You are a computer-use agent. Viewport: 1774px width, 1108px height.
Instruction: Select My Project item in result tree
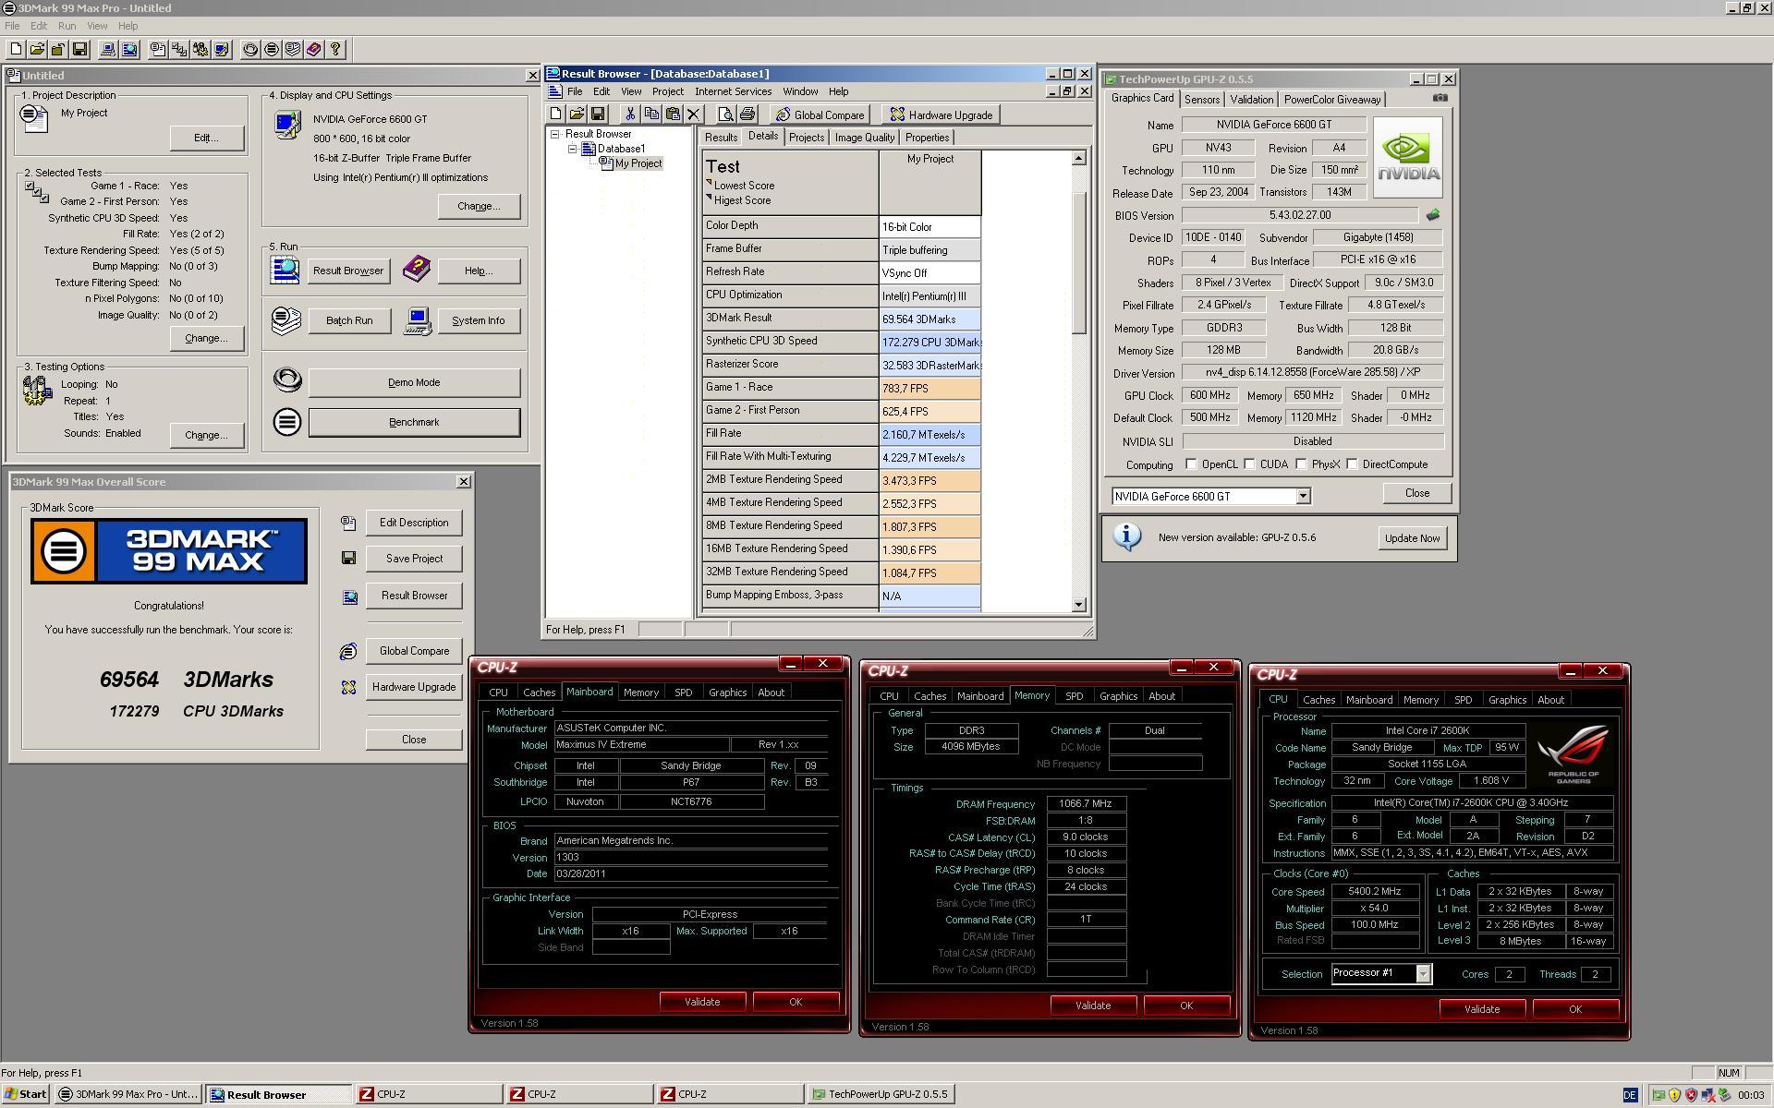pos(638,163)
